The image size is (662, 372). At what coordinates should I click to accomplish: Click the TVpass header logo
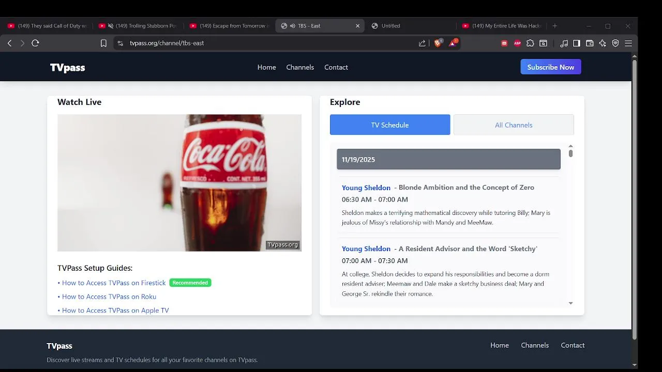point(67,67)
